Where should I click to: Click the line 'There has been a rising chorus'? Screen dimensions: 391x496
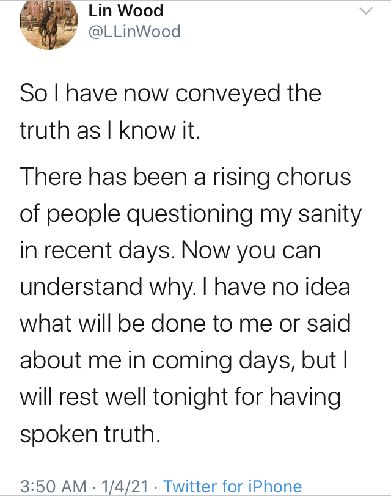pos(185,177)
